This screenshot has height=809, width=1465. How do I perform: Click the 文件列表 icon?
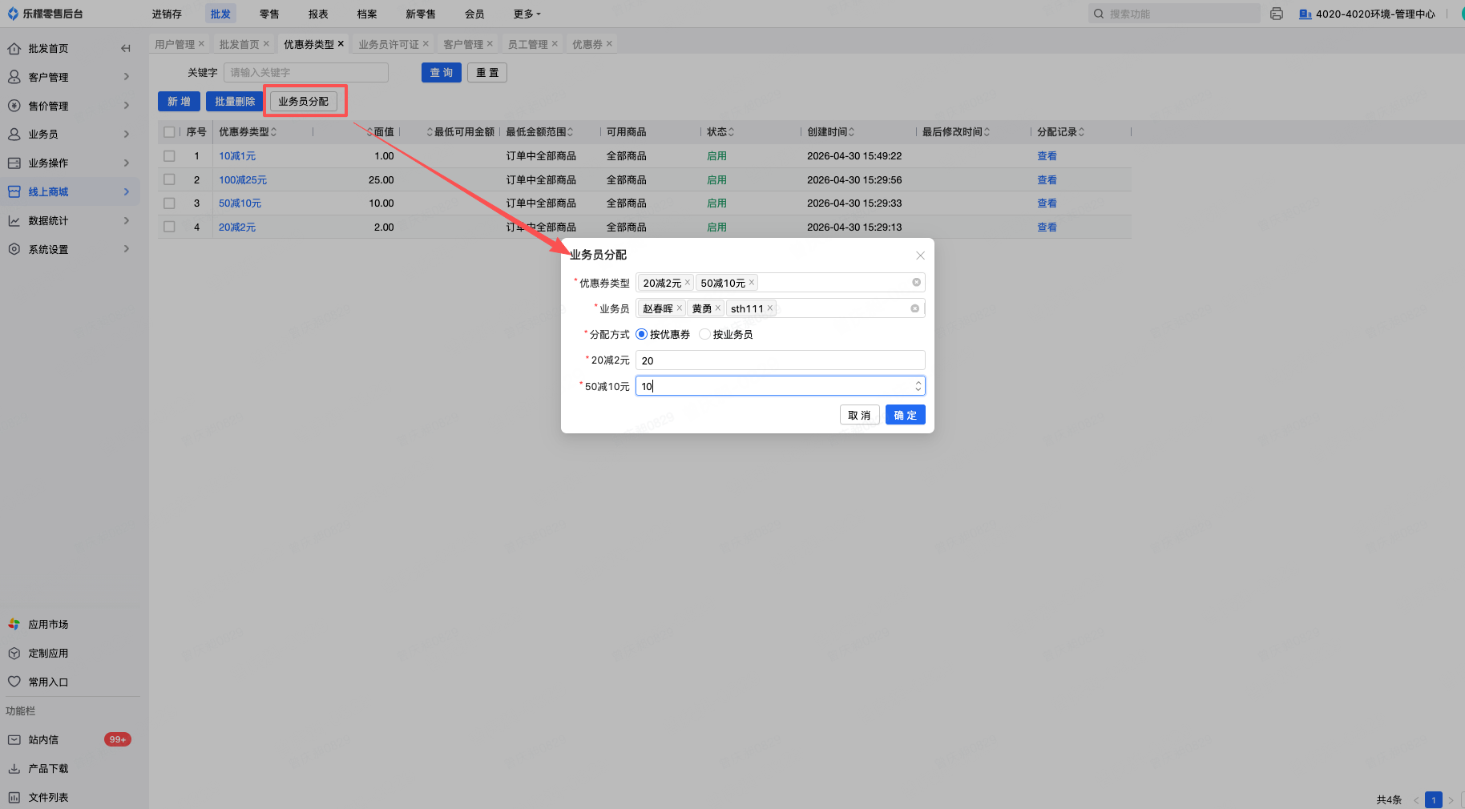[x=14, y=798]
